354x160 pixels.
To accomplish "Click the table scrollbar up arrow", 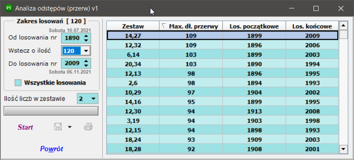I will [343, 26].
